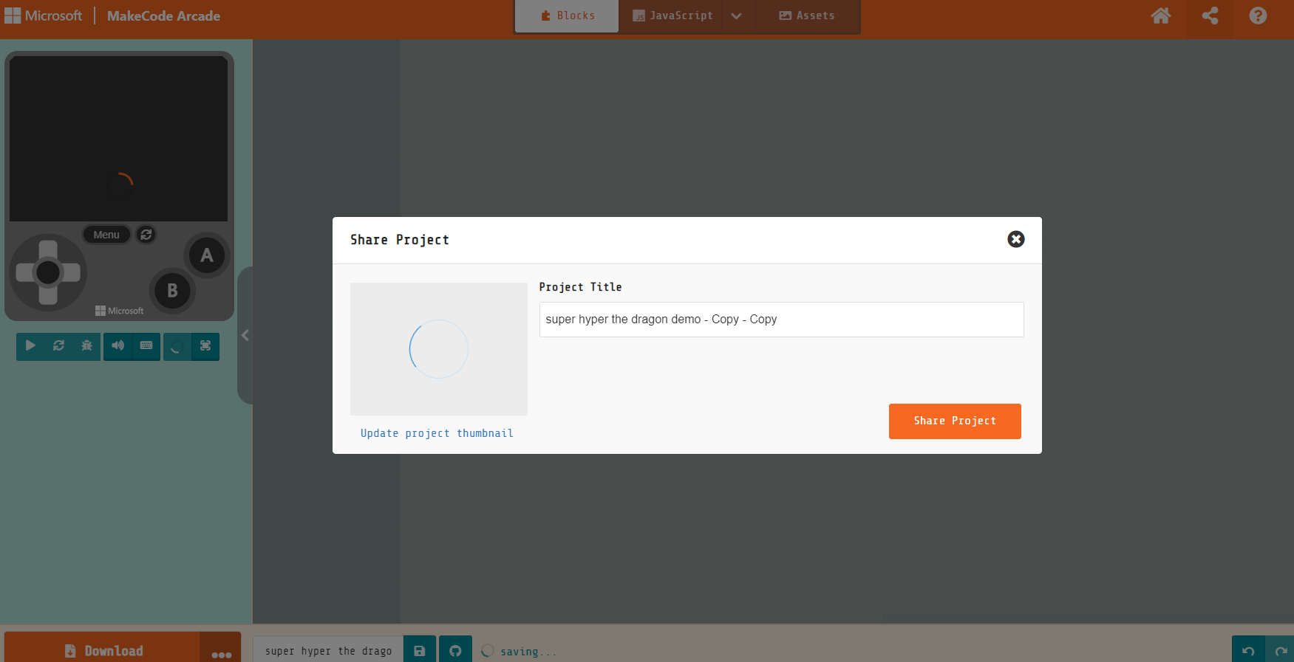
Task: Go to the Home screen icon
Action: (1161, 16)
